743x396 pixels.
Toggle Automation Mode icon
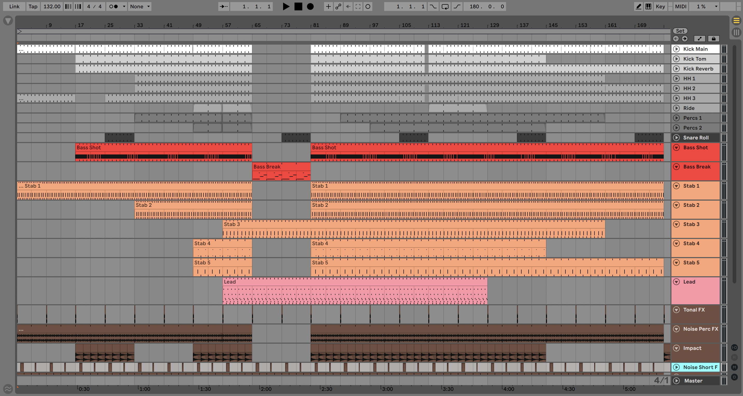[699, 39]
